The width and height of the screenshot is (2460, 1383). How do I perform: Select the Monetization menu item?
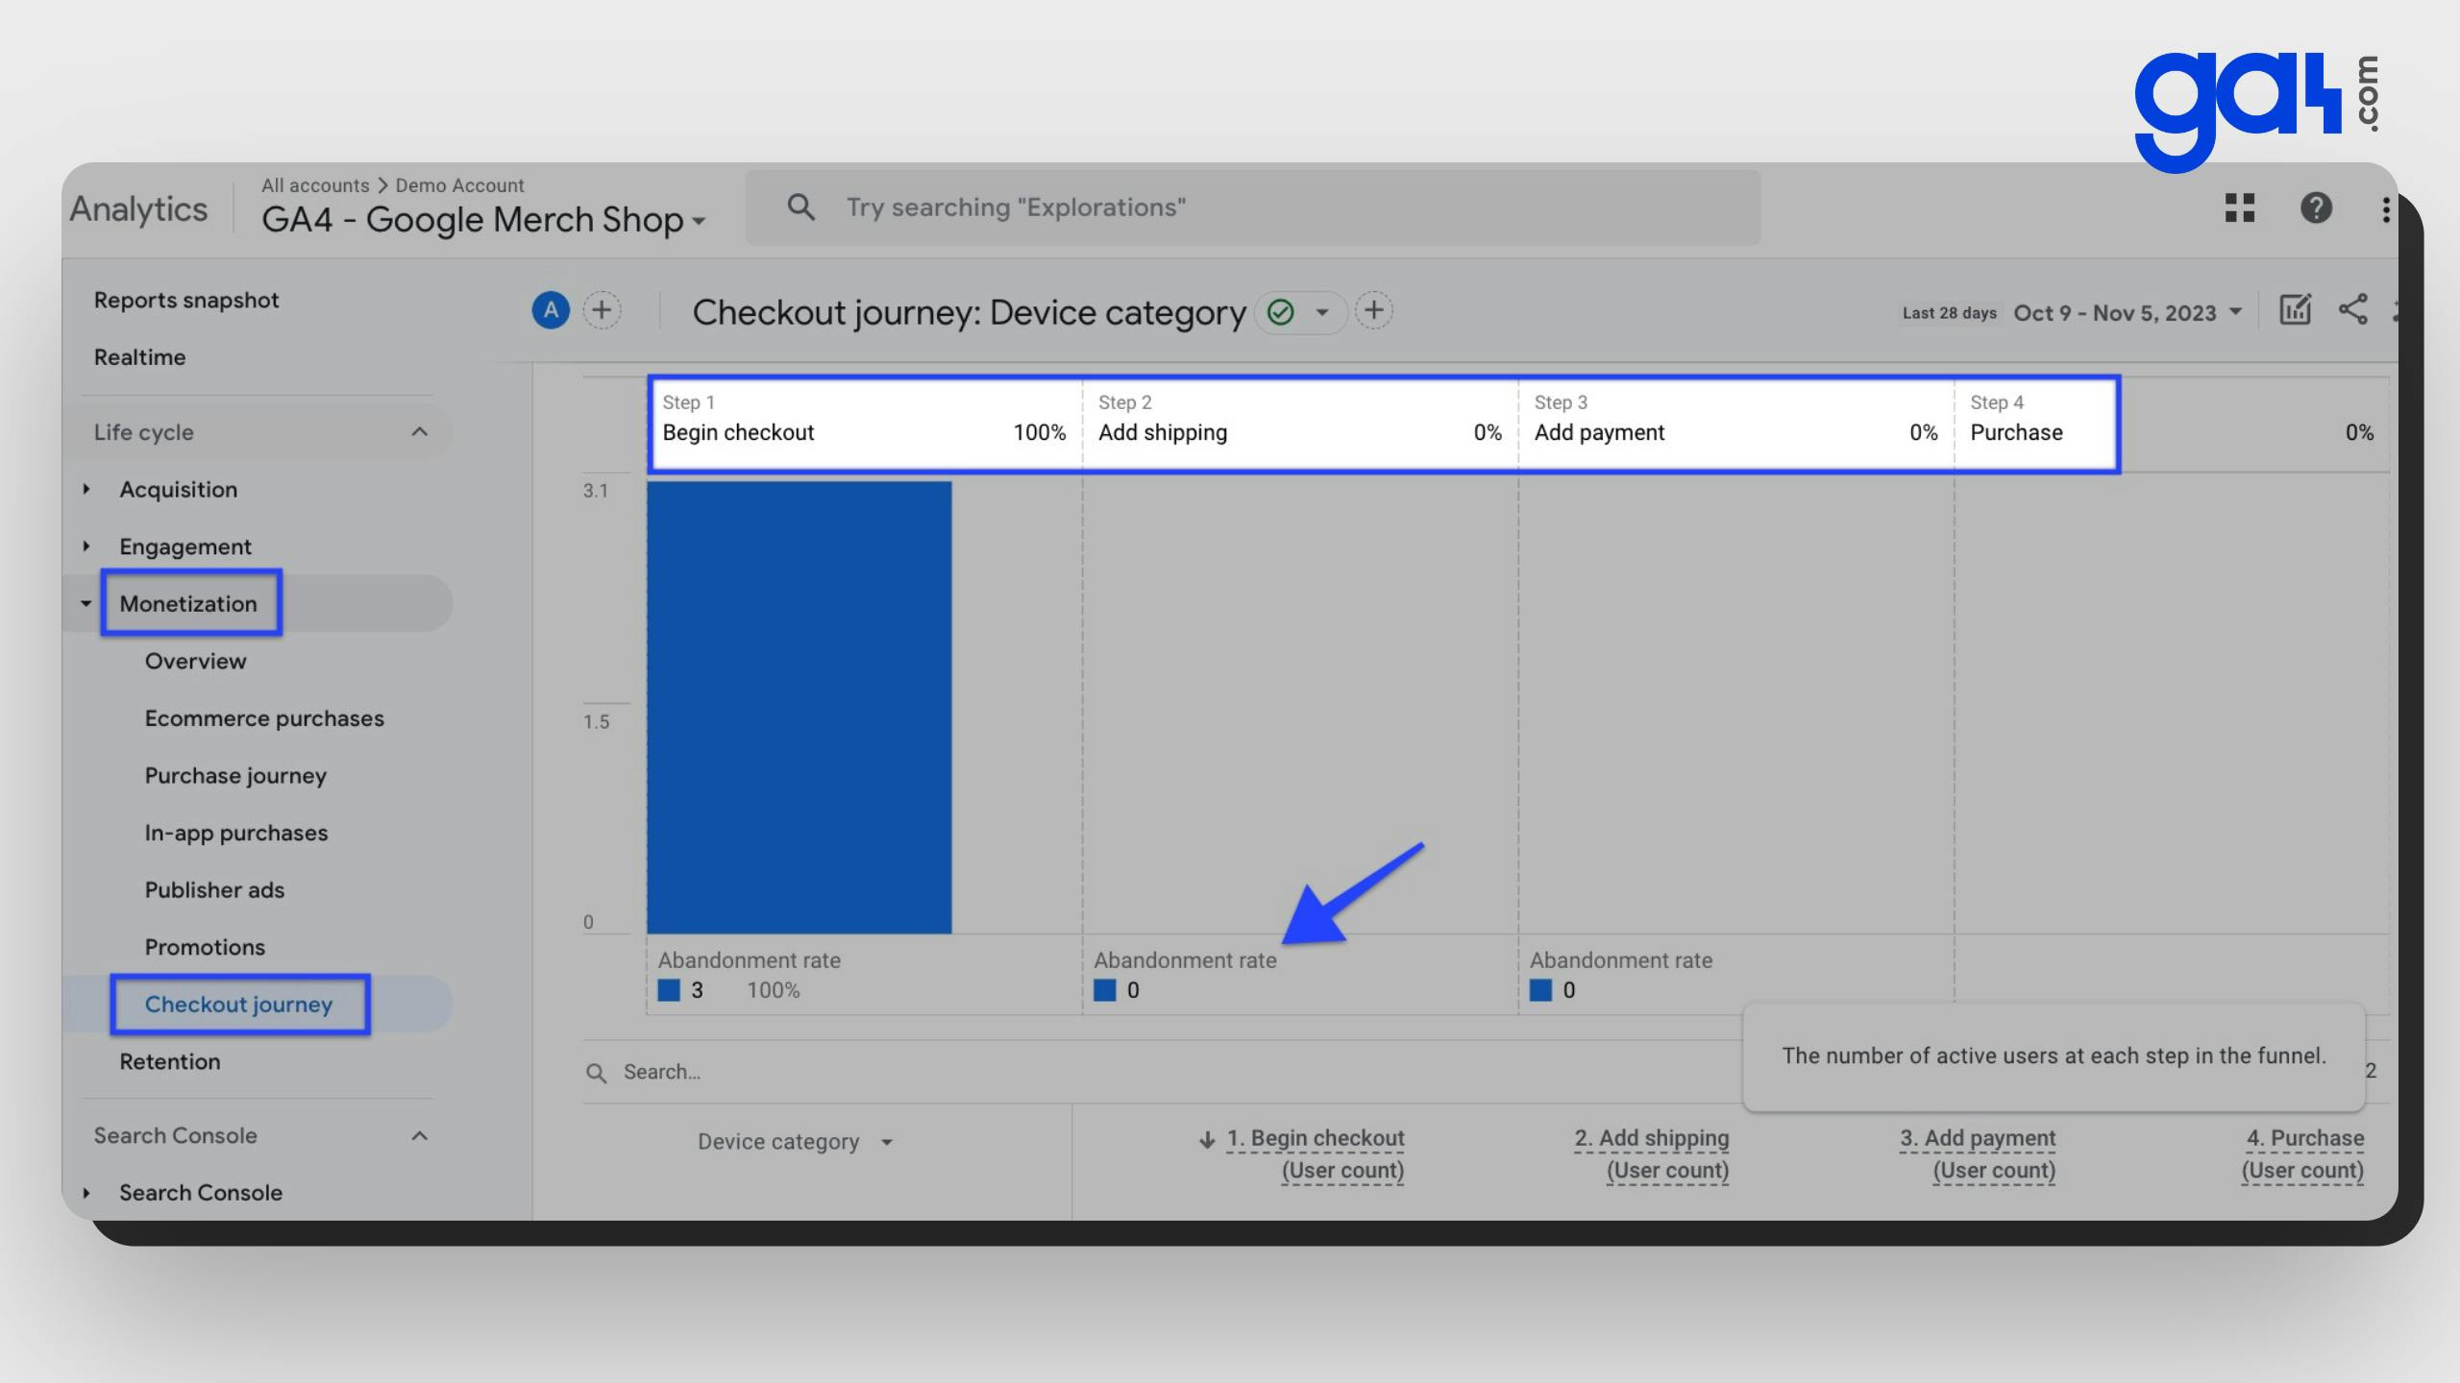tap(187, 603)
